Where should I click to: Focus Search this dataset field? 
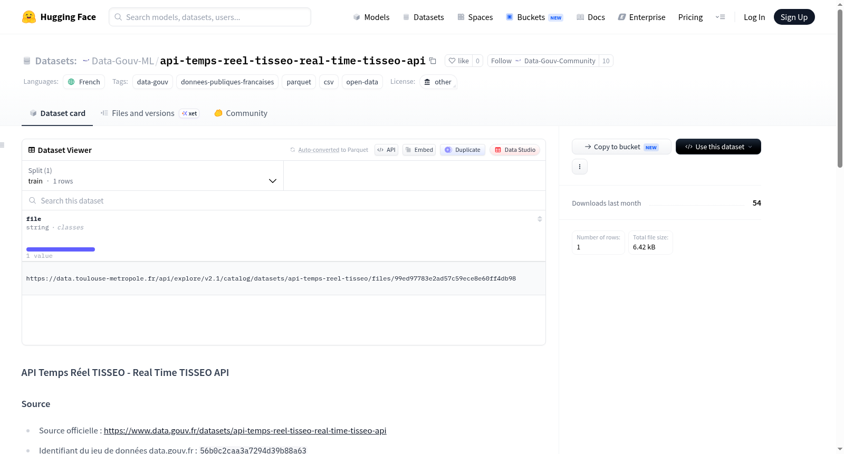tap(284, 201)
